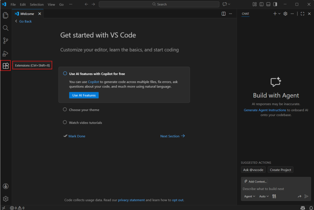Open the Explorer file view icon
This screenshot has width=314, height=210.
(x=6, y=15)
